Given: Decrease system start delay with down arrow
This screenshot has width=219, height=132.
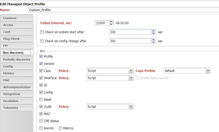Looking at the screenshot, I should [154, 33].
